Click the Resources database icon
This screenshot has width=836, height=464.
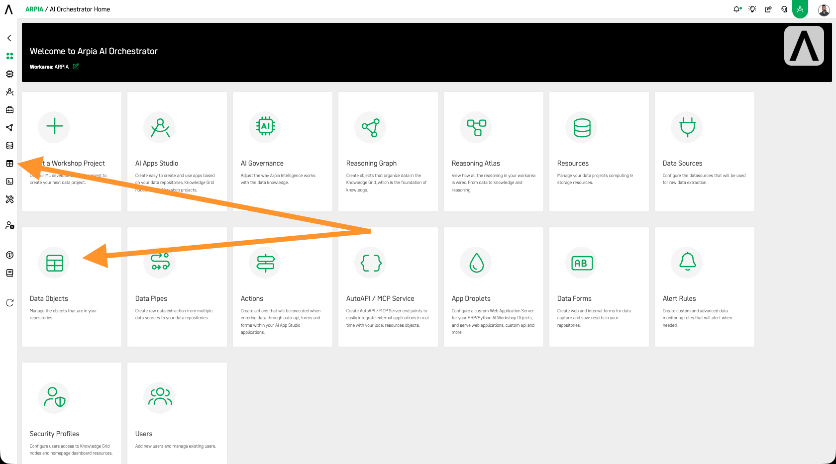coord(582,127)
